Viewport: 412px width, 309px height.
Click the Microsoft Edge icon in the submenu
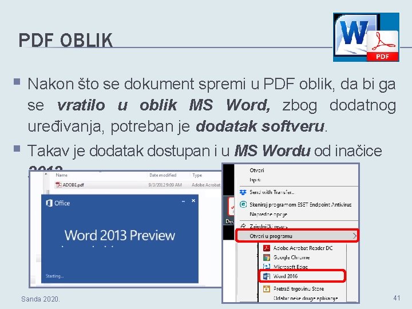pos(267,267)
